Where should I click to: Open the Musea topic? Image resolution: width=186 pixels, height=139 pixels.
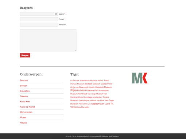23,117
